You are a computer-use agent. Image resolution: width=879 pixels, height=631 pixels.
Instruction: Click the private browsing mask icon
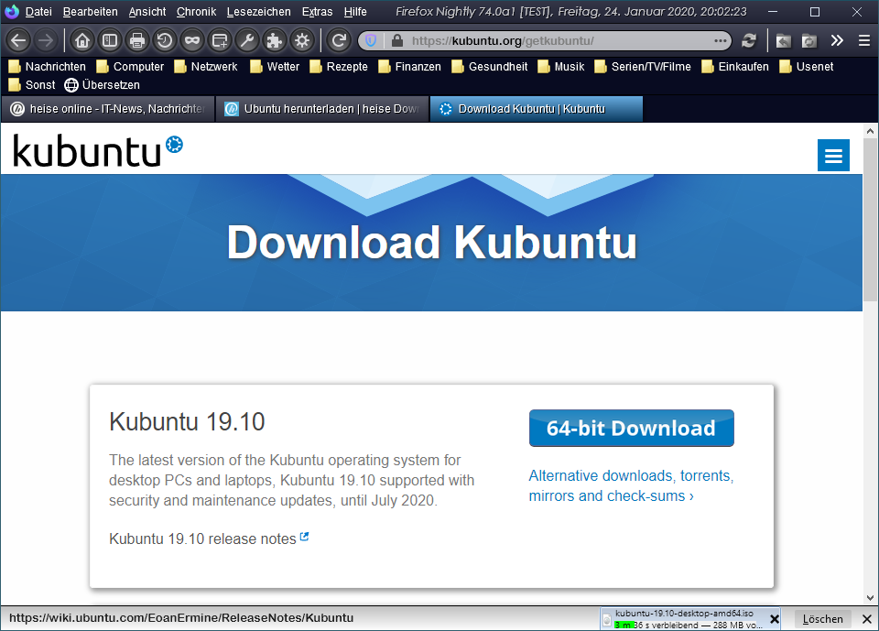pos(192,40)
